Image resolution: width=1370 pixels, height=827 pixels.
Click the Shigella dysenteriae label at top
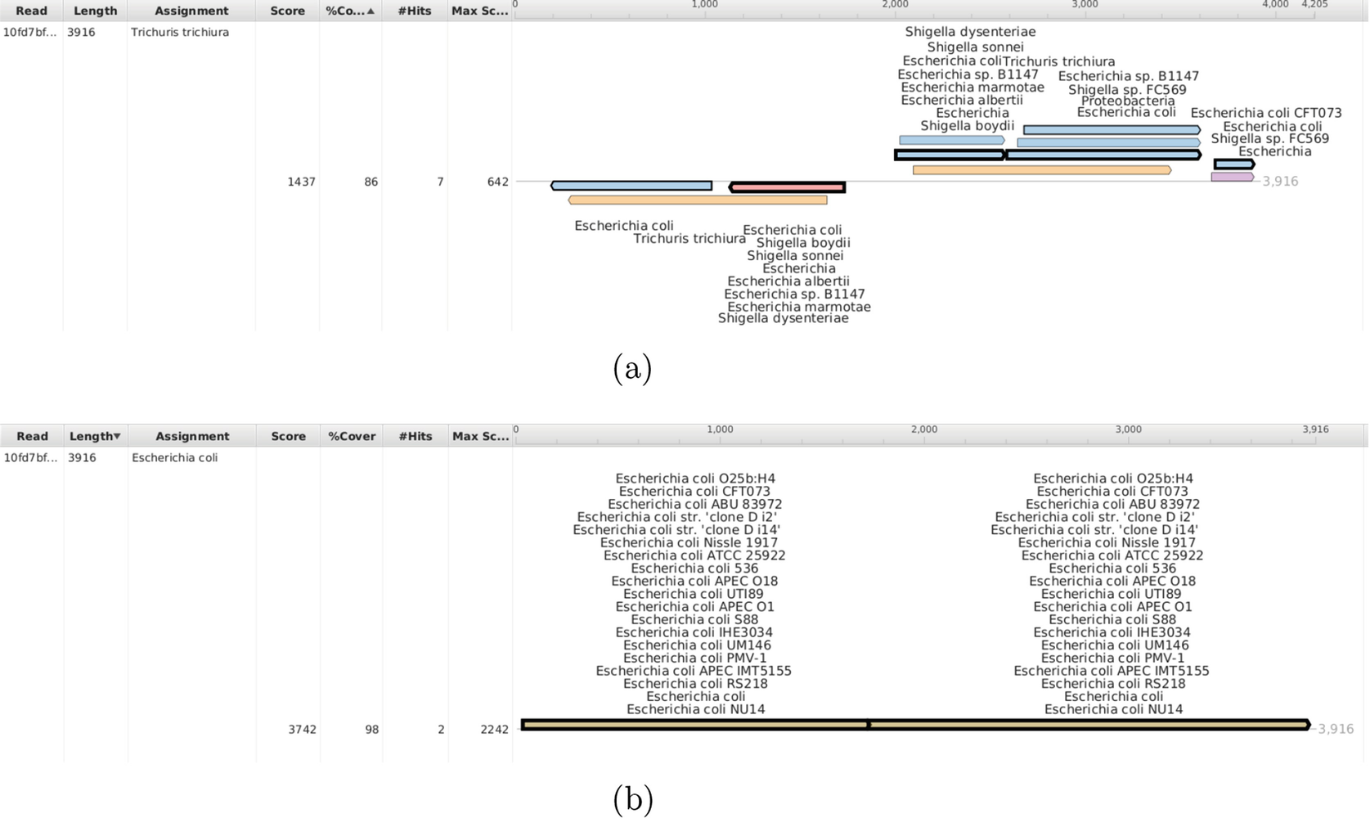[x=970, y=32]
